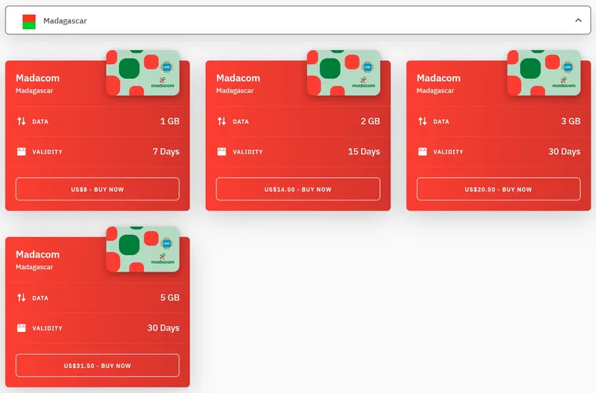The width and height of the screenshot is (596, 393).
Task: Buy the US$8 1 GB plan
Action: (97, 189)
